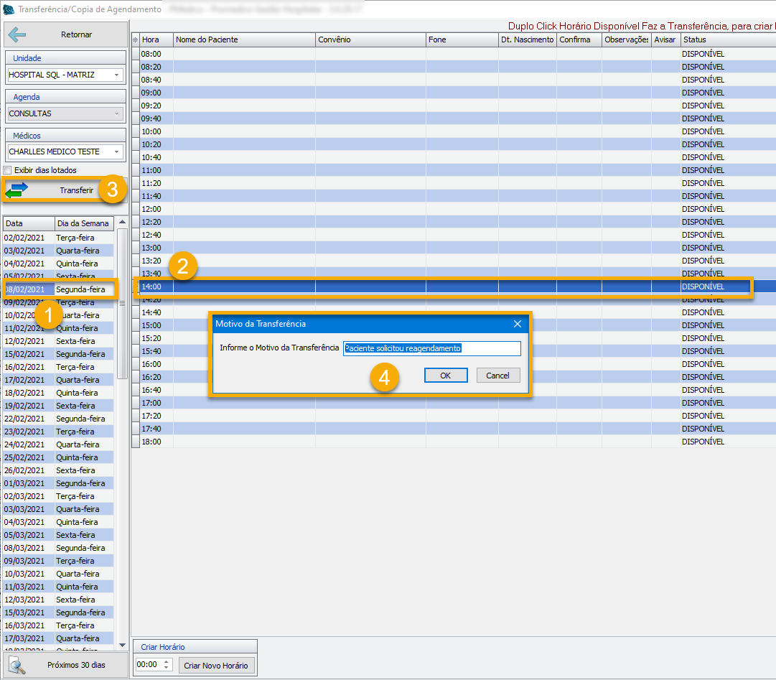The image size is (776, 680).
Task: Click the Status column header
Action: pos(725,39)
